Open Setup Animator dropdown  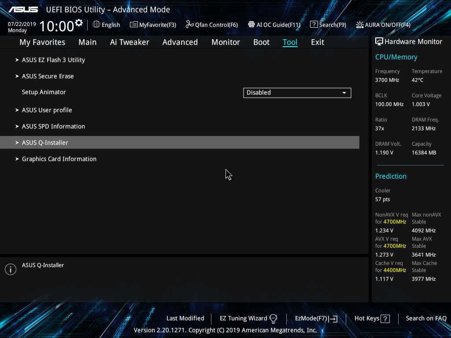pos(297,92)
